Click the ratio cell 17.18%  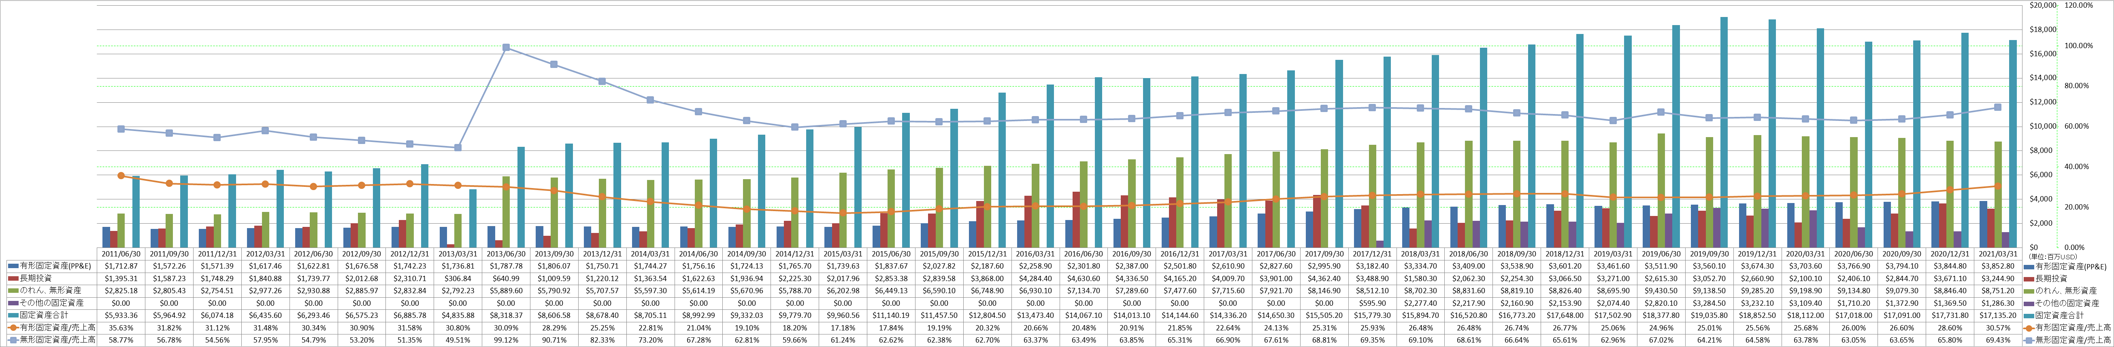pyautogui.click(x=843, y=328)
